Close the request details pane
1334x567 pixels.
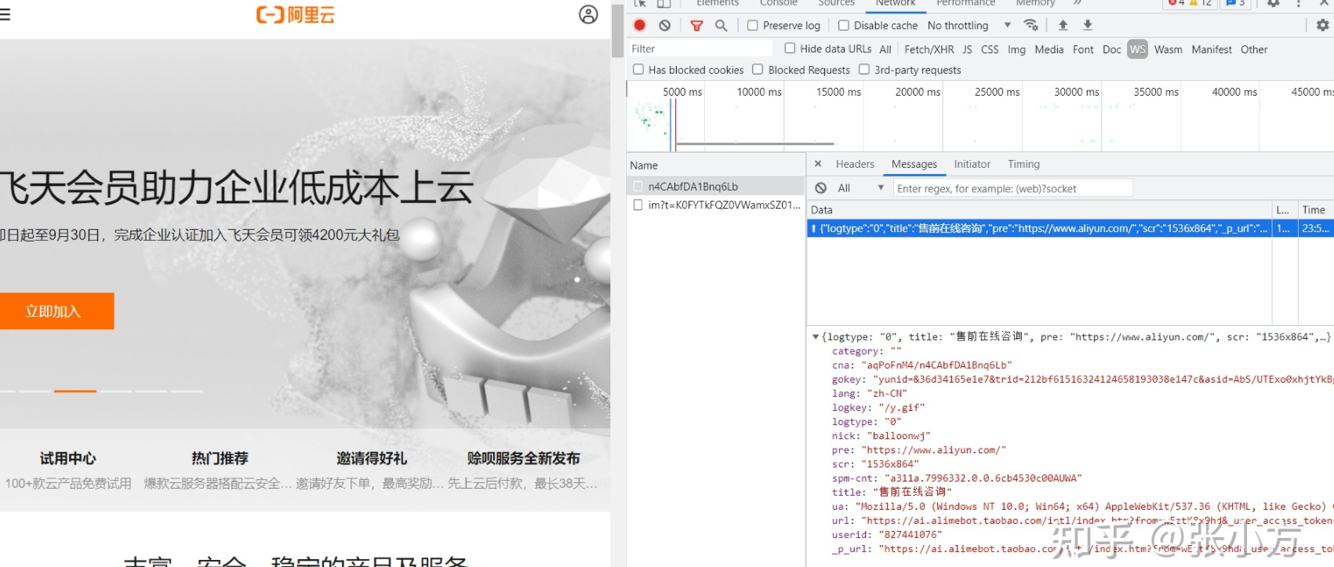818,164
